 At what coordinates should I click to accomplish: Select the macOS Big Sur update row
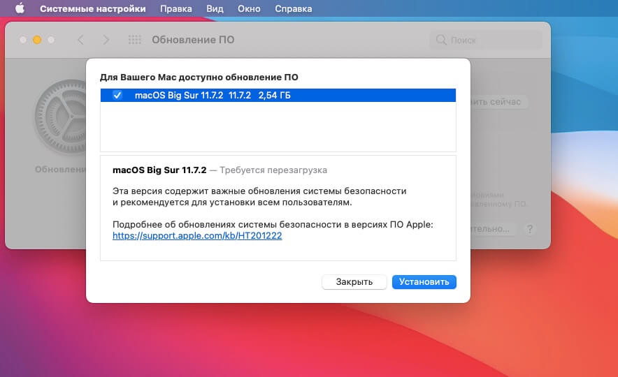pos(280,96)
